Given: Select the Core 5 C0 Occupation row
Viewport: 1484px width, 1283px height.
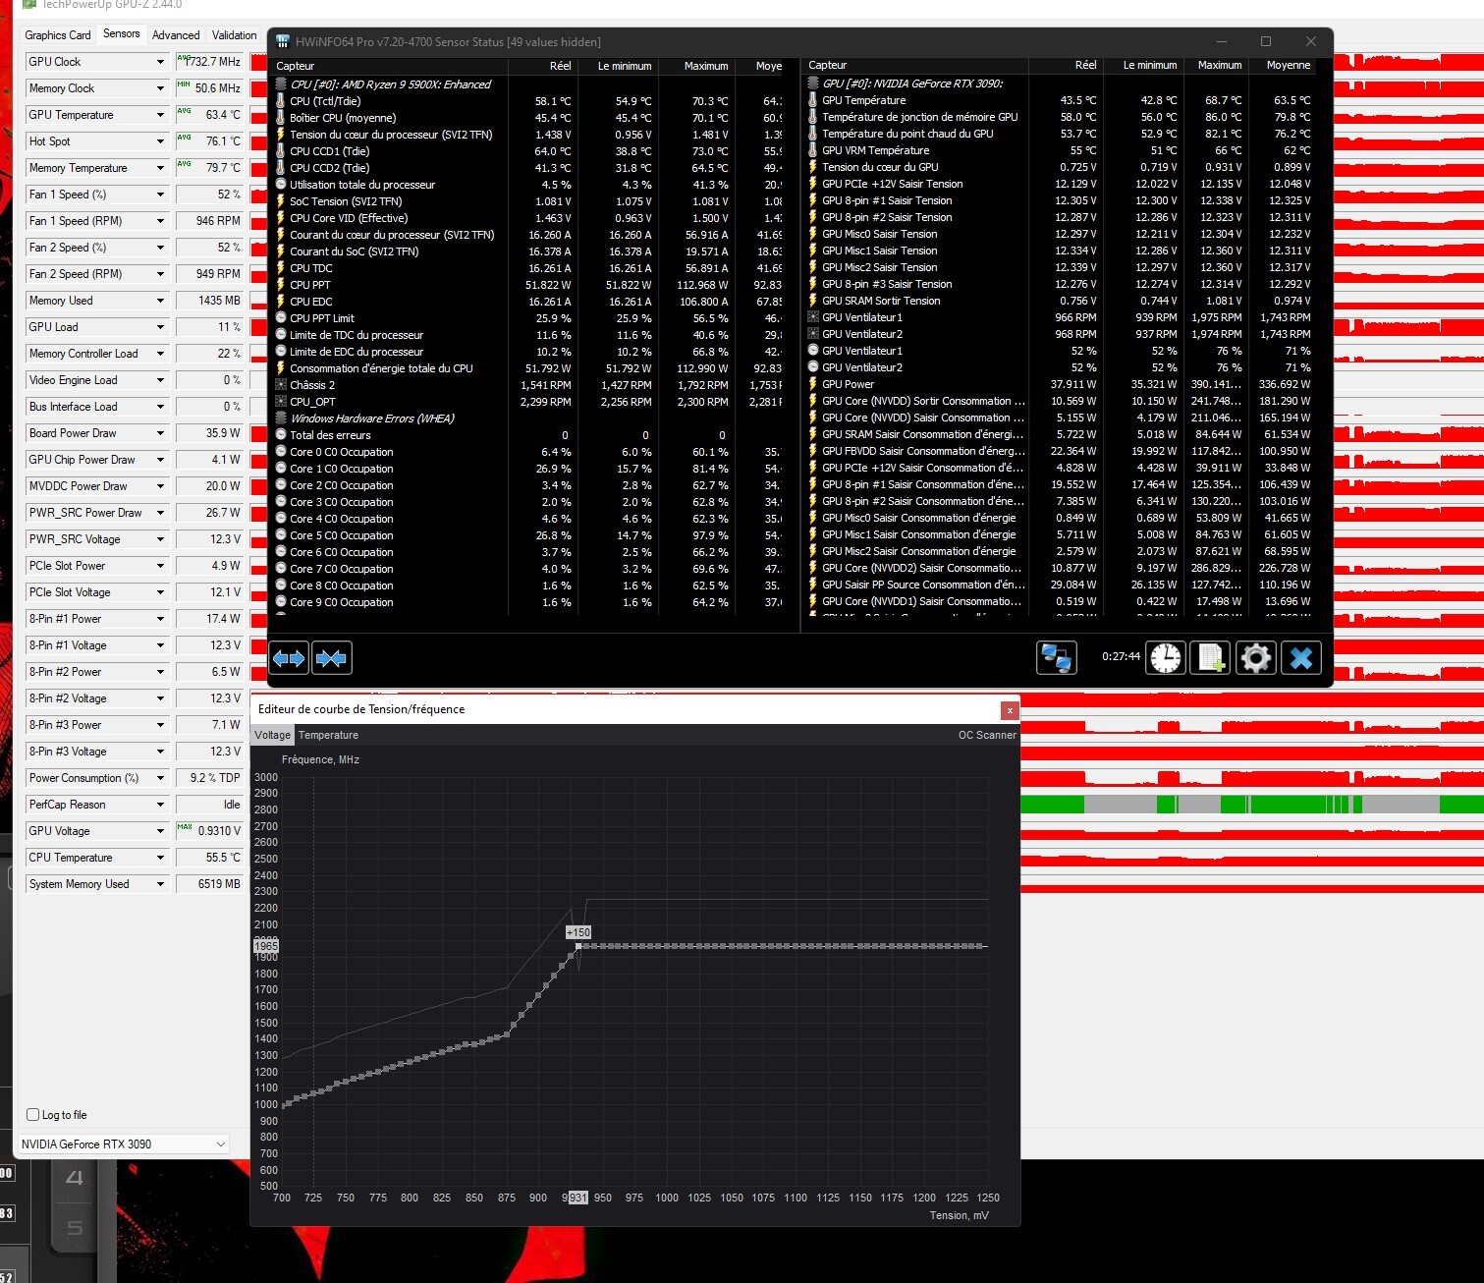Looking at the screenshot, I should coord(528,535).
